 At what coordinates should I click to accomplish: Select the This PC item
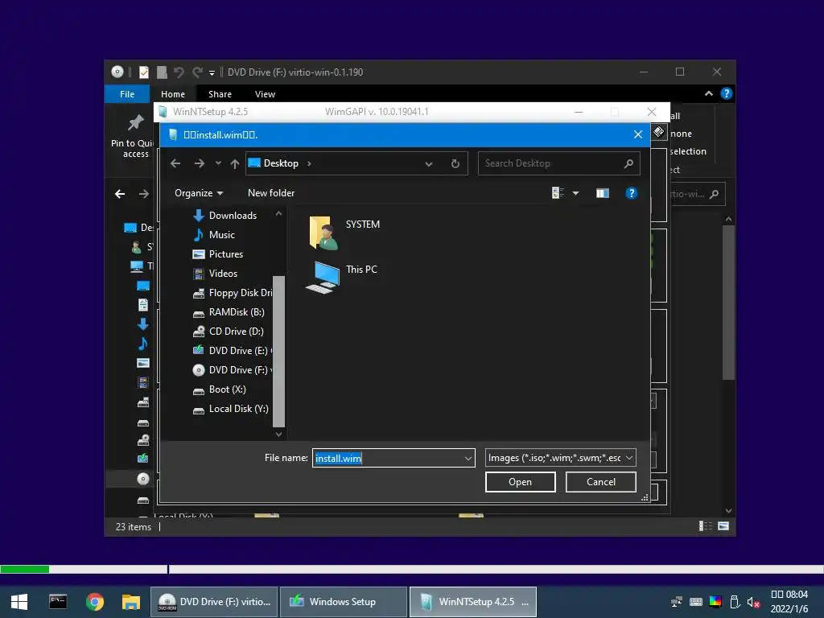343,277
